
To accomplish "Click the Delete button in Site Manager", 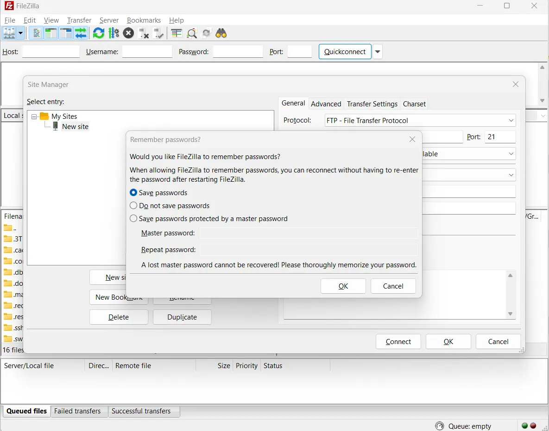I will click(119, 317).
